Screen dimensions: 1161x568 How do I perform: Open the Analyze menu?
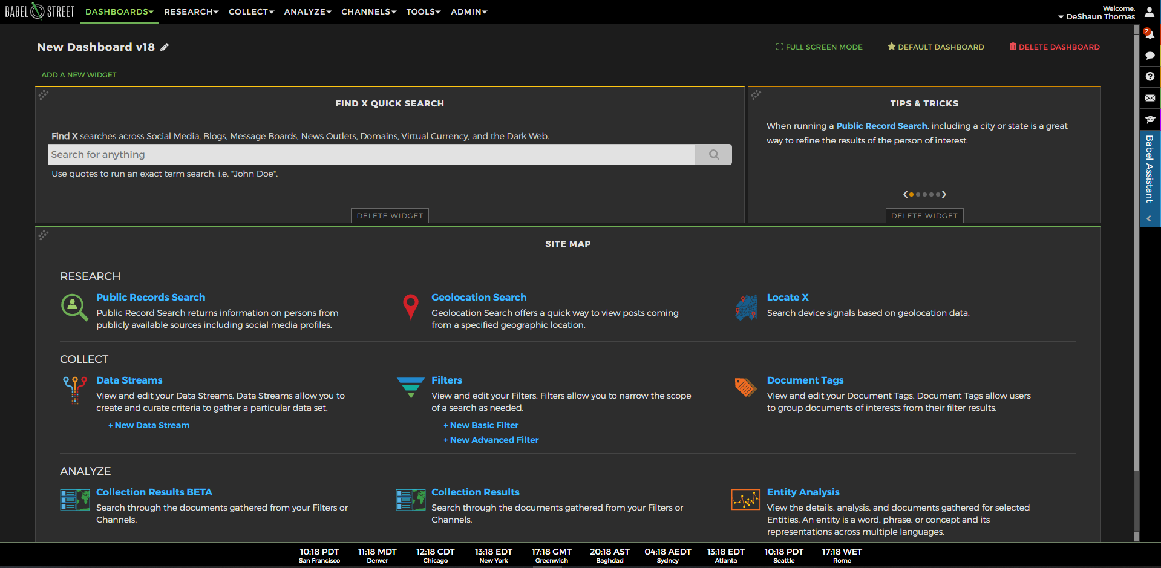308,12
